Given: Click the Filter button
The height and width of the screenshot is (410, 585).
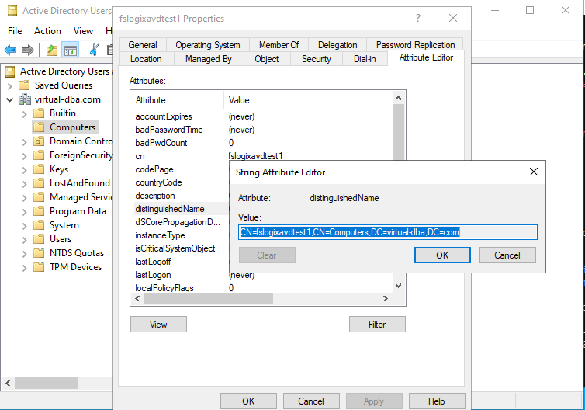Looking at the screenshot, I should [377, 325].
